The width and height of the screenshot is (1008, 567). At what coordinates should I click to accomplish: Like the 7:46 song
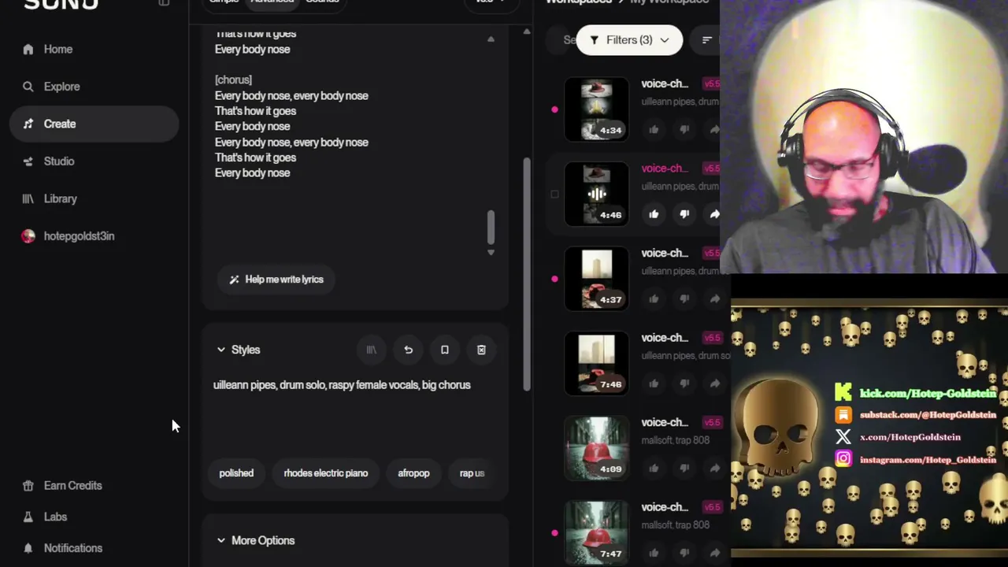654,383
